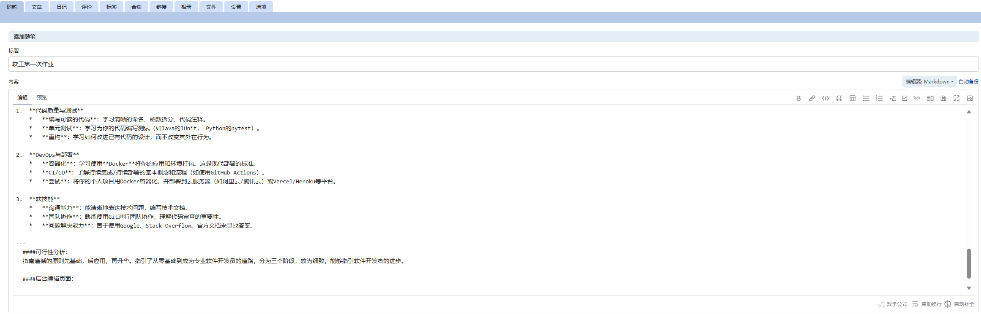Open the 文件 tab
The width and height of the screenshot is (981, 314).
(211, 7)
